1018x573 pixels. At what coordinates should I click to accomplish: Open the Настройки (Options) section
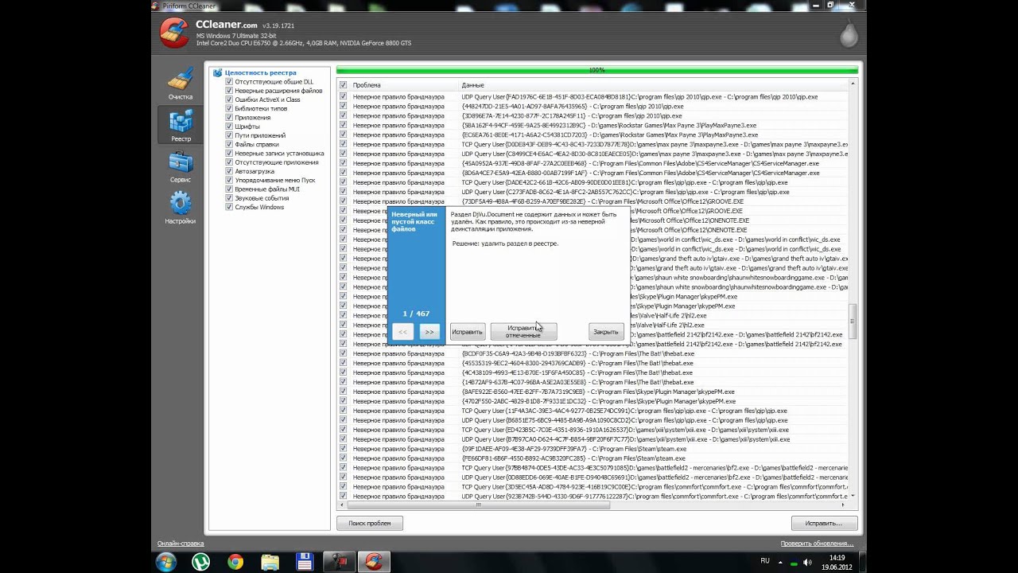[181, 209]
